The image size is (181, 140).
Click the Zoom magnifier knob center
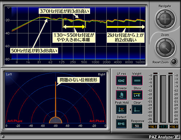[165, 48]
